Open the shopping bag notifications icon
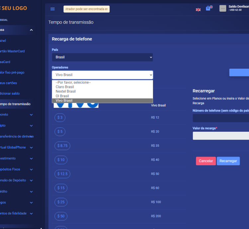The height and width of the screenshot is (229, 249). pos(208,9)
